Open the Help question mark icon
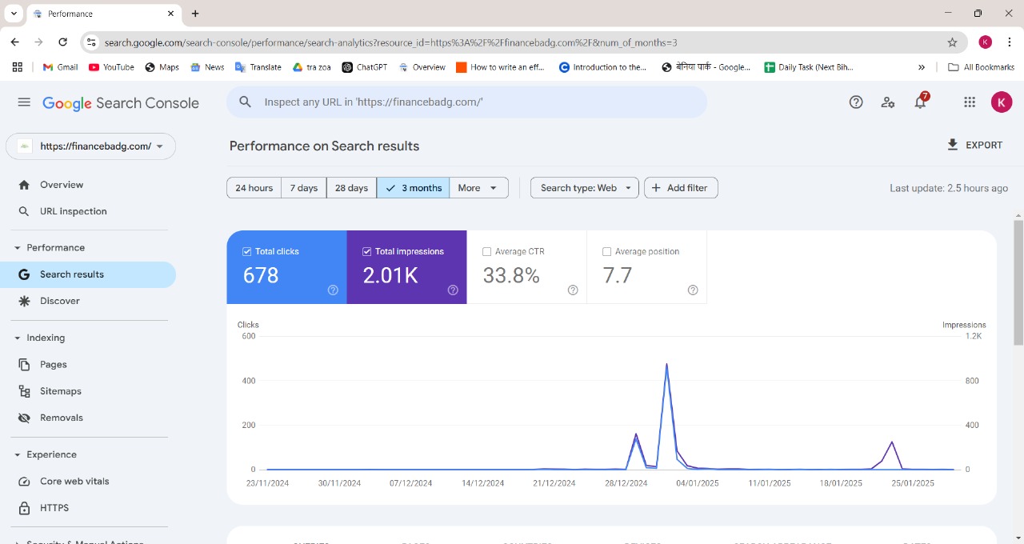 [856, 102]
